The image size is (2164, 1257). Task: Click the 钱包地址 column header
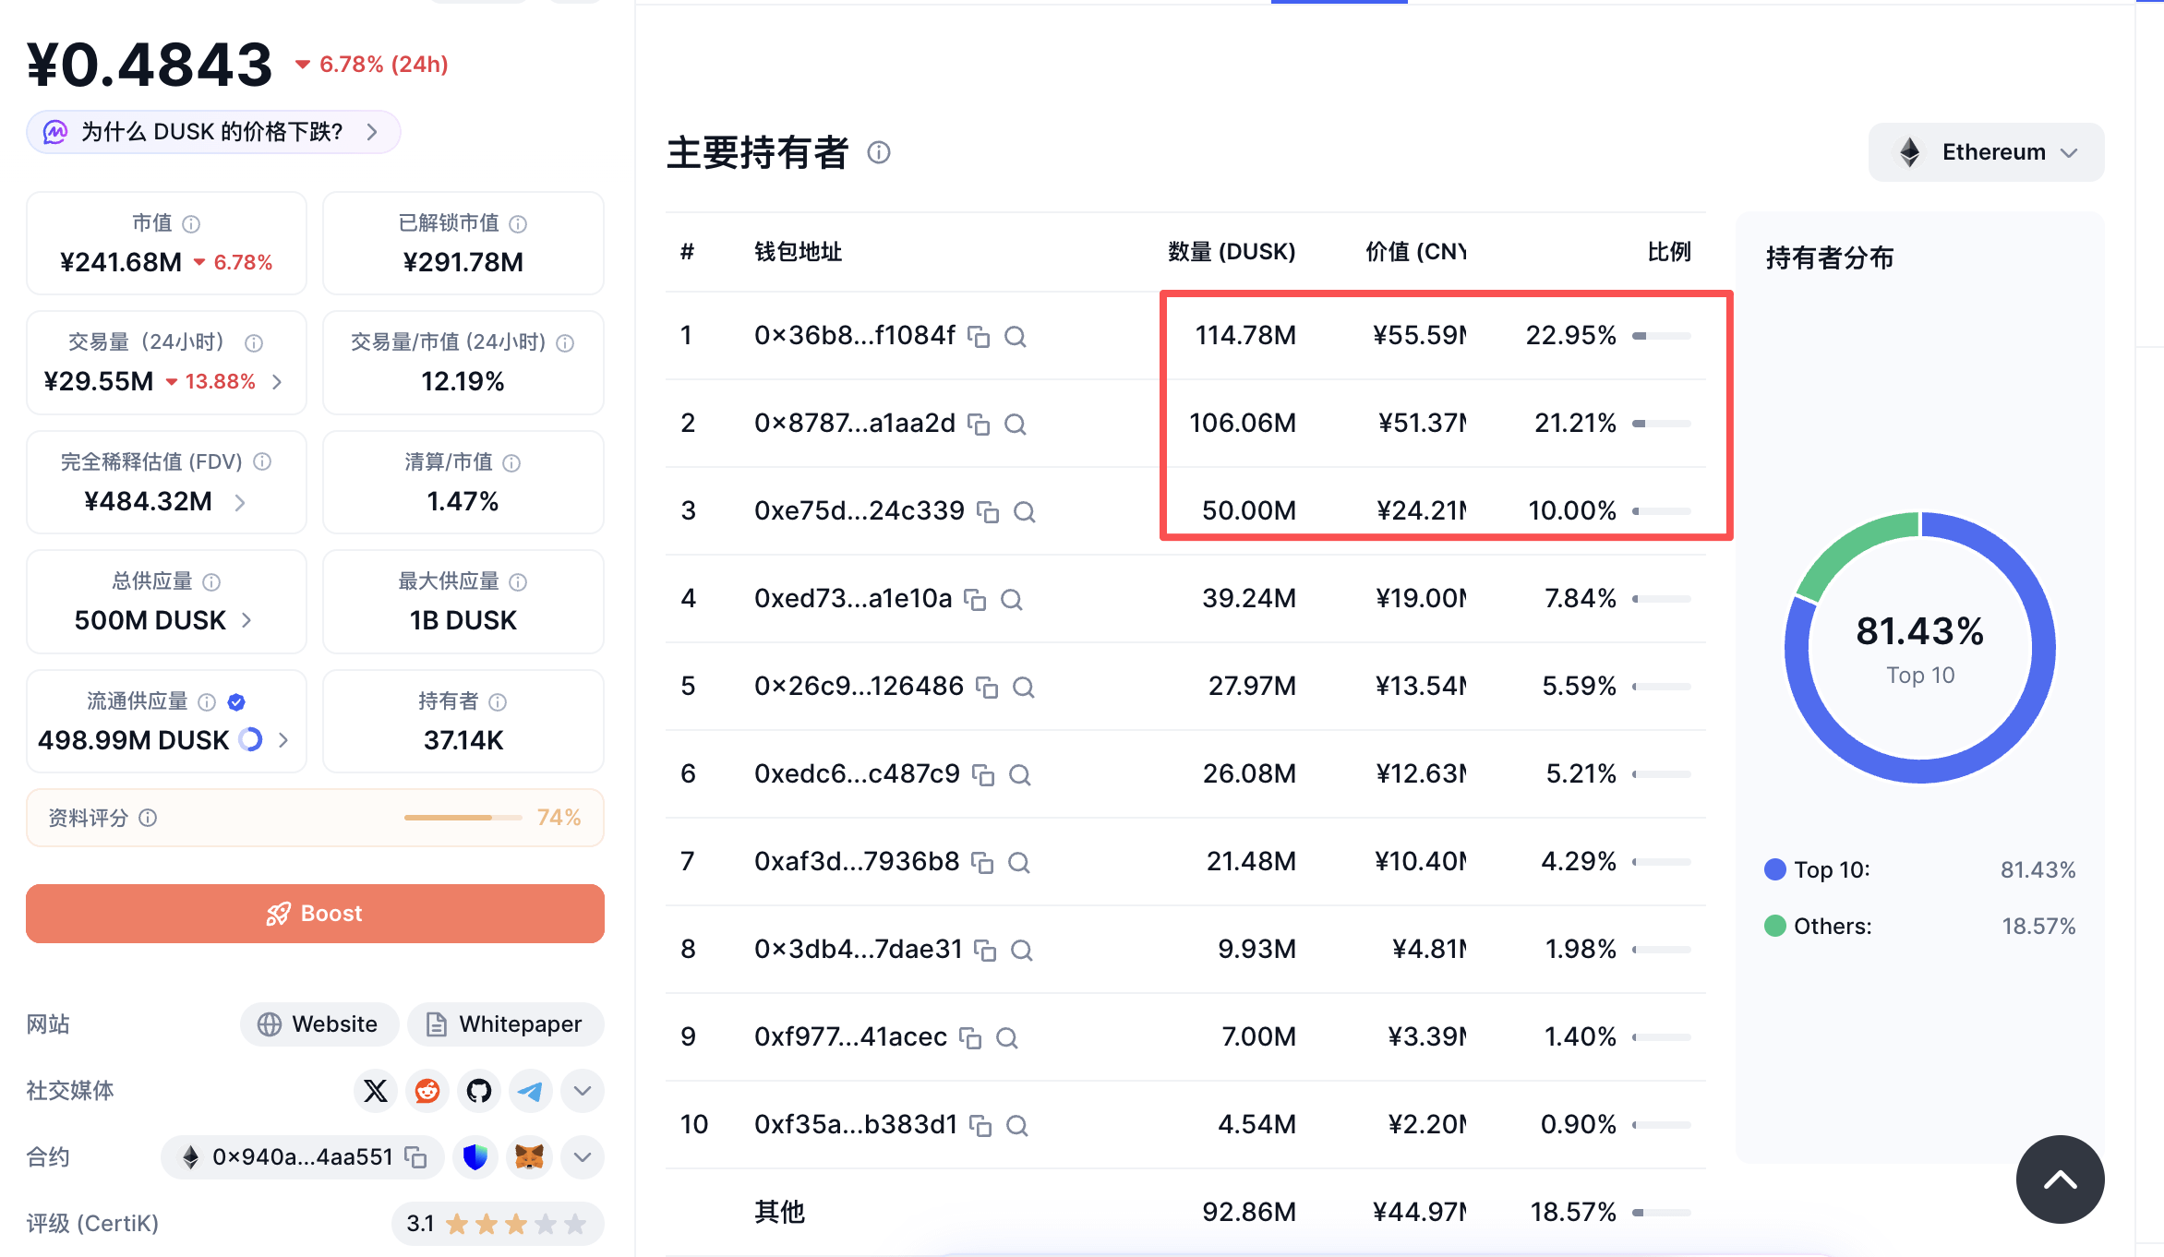[798, 252]
